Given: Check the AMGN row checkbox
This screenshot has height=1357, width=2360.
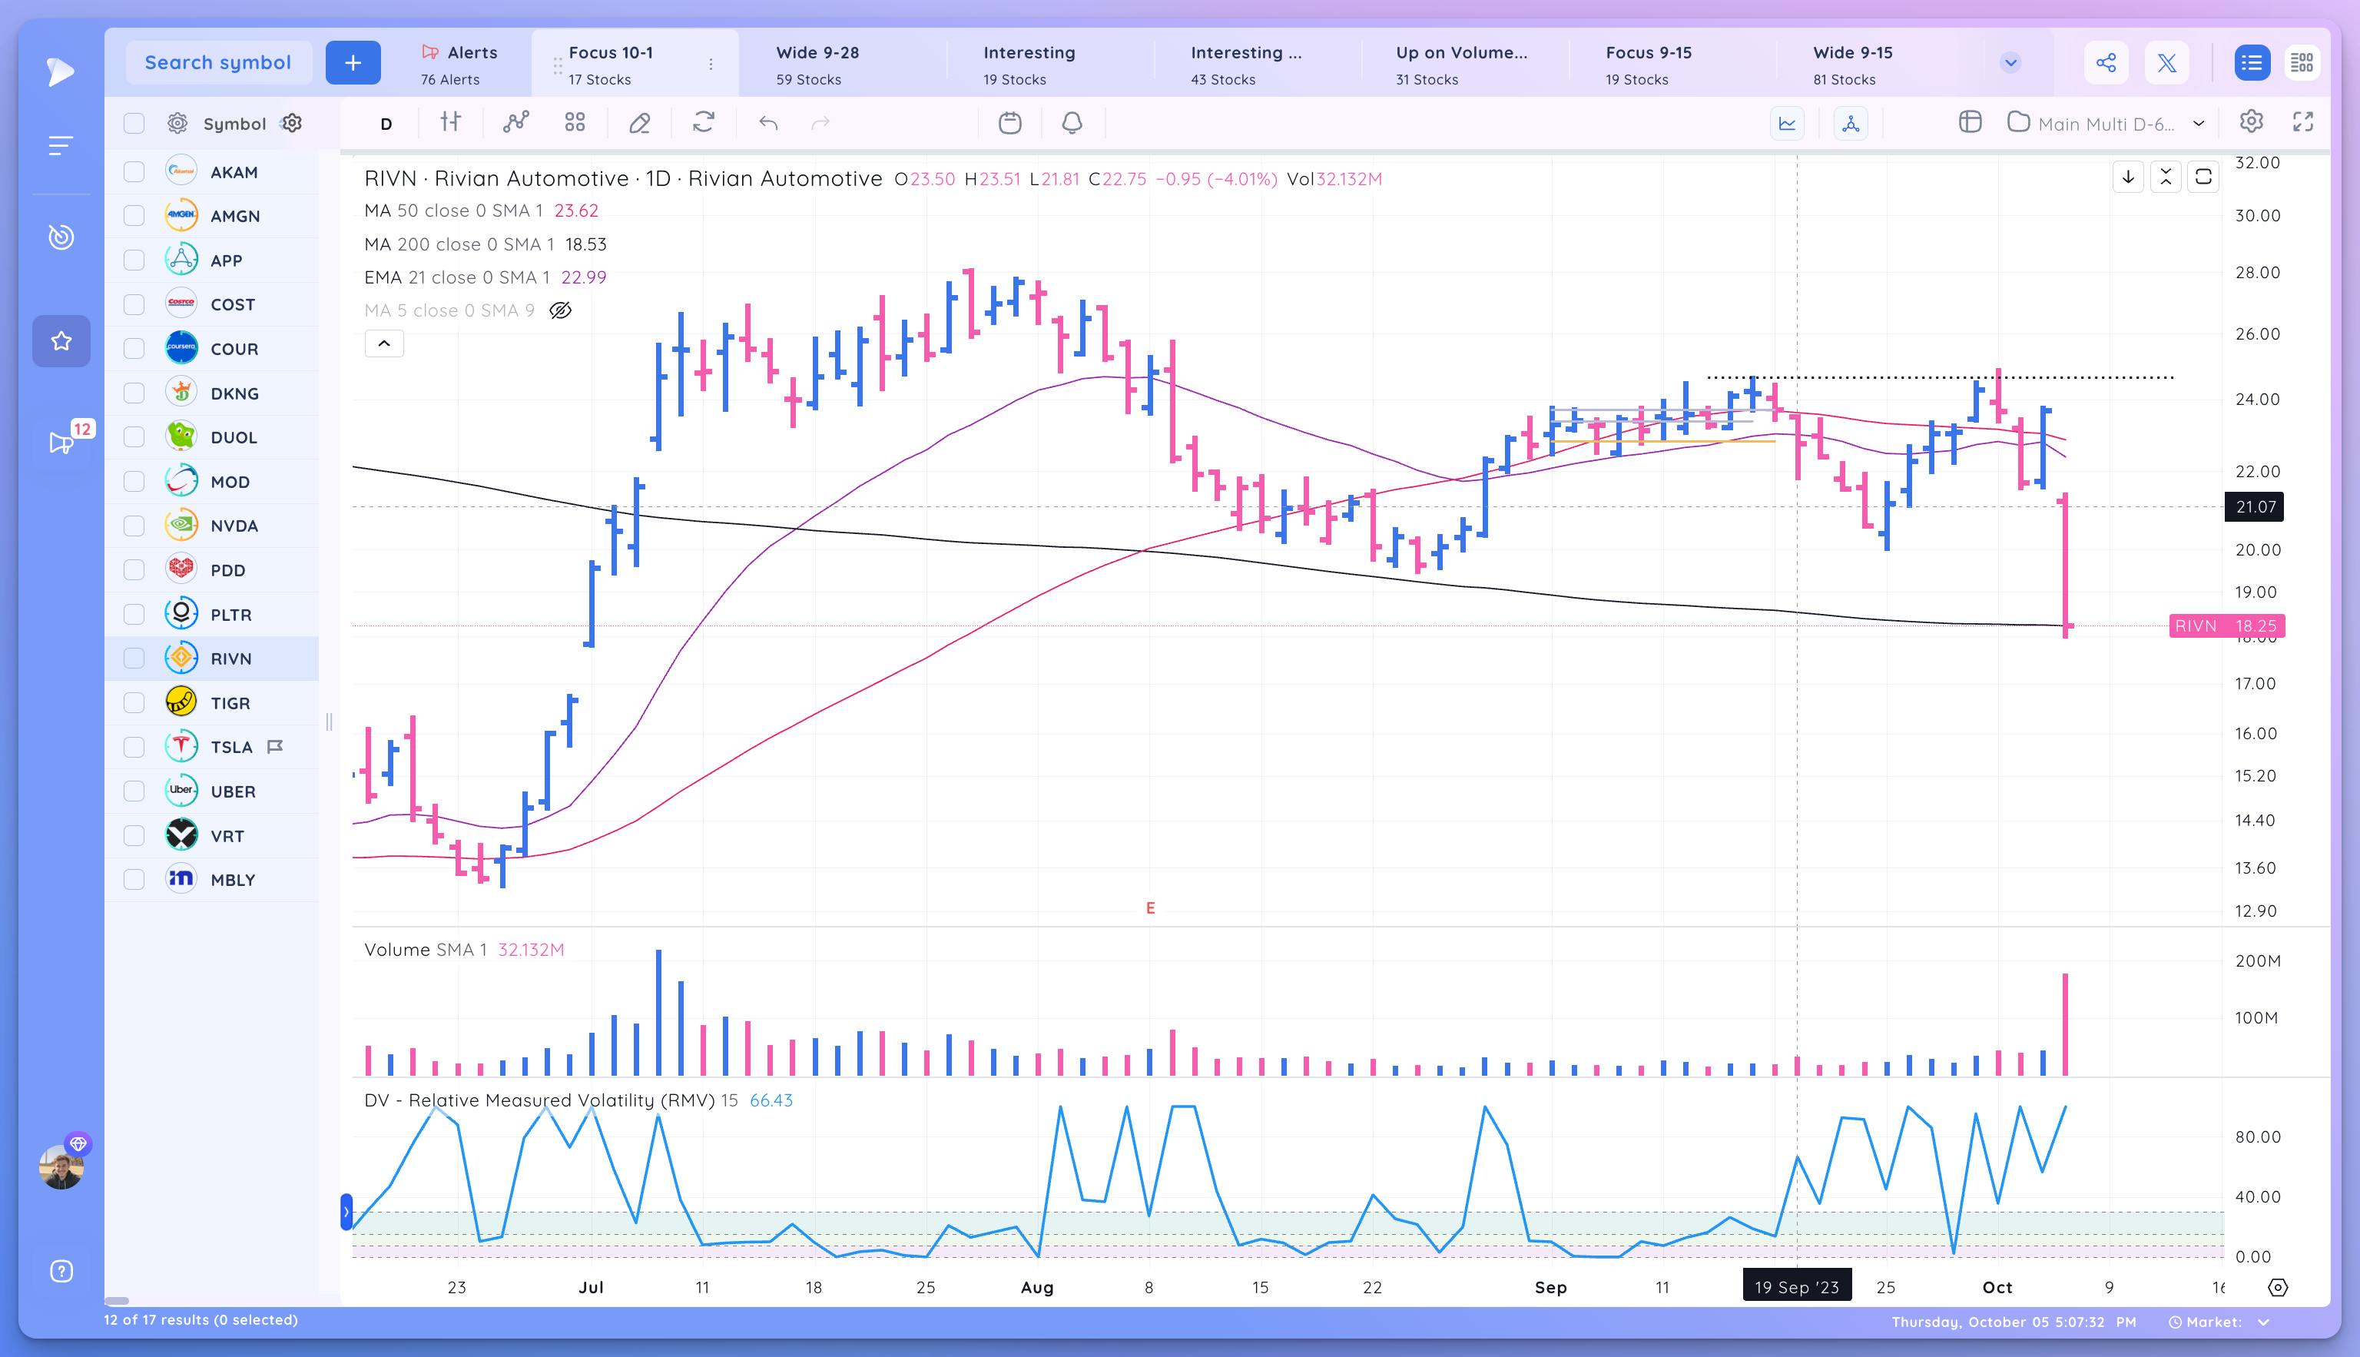Looking at the screenshot, I should (134, 215).
